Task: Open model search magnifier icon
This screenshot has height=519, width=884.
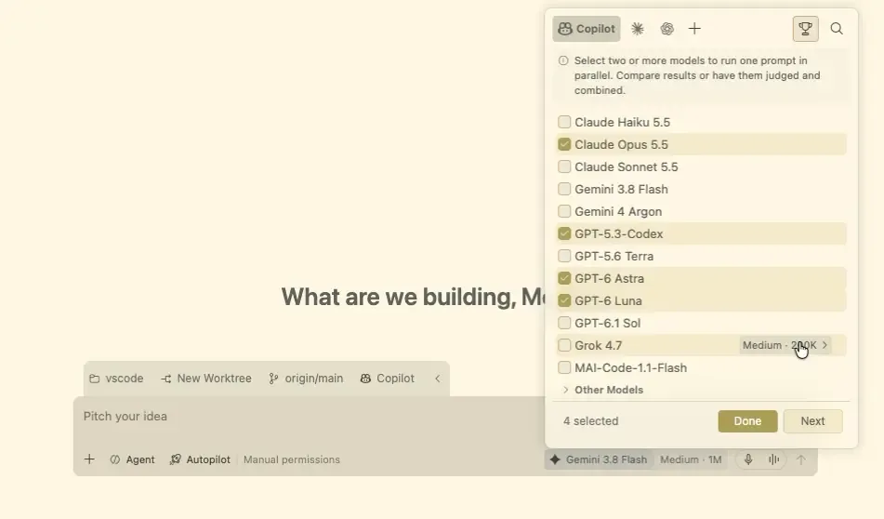Action: coord(837,29)
